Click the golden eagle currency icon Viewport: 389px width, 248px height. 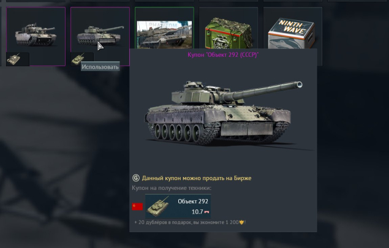[x=241, y=222]
